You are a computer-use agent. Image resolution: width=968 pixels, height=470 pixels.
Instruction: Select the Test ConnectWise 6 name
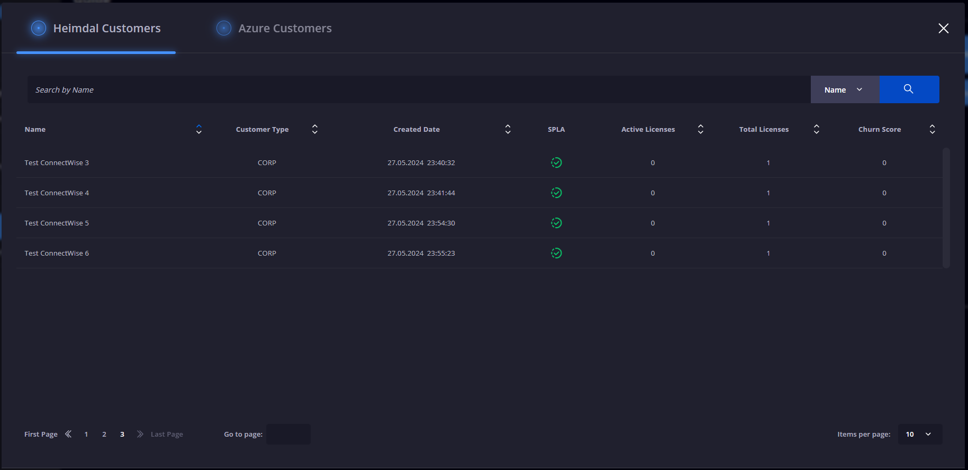pyautogui.click(x=57, y=253)
